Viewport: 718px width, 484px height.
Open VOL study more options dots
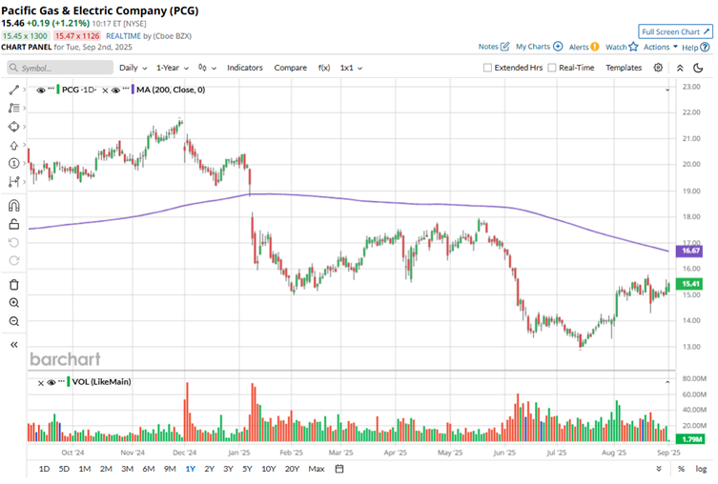[x=61, y=380]
